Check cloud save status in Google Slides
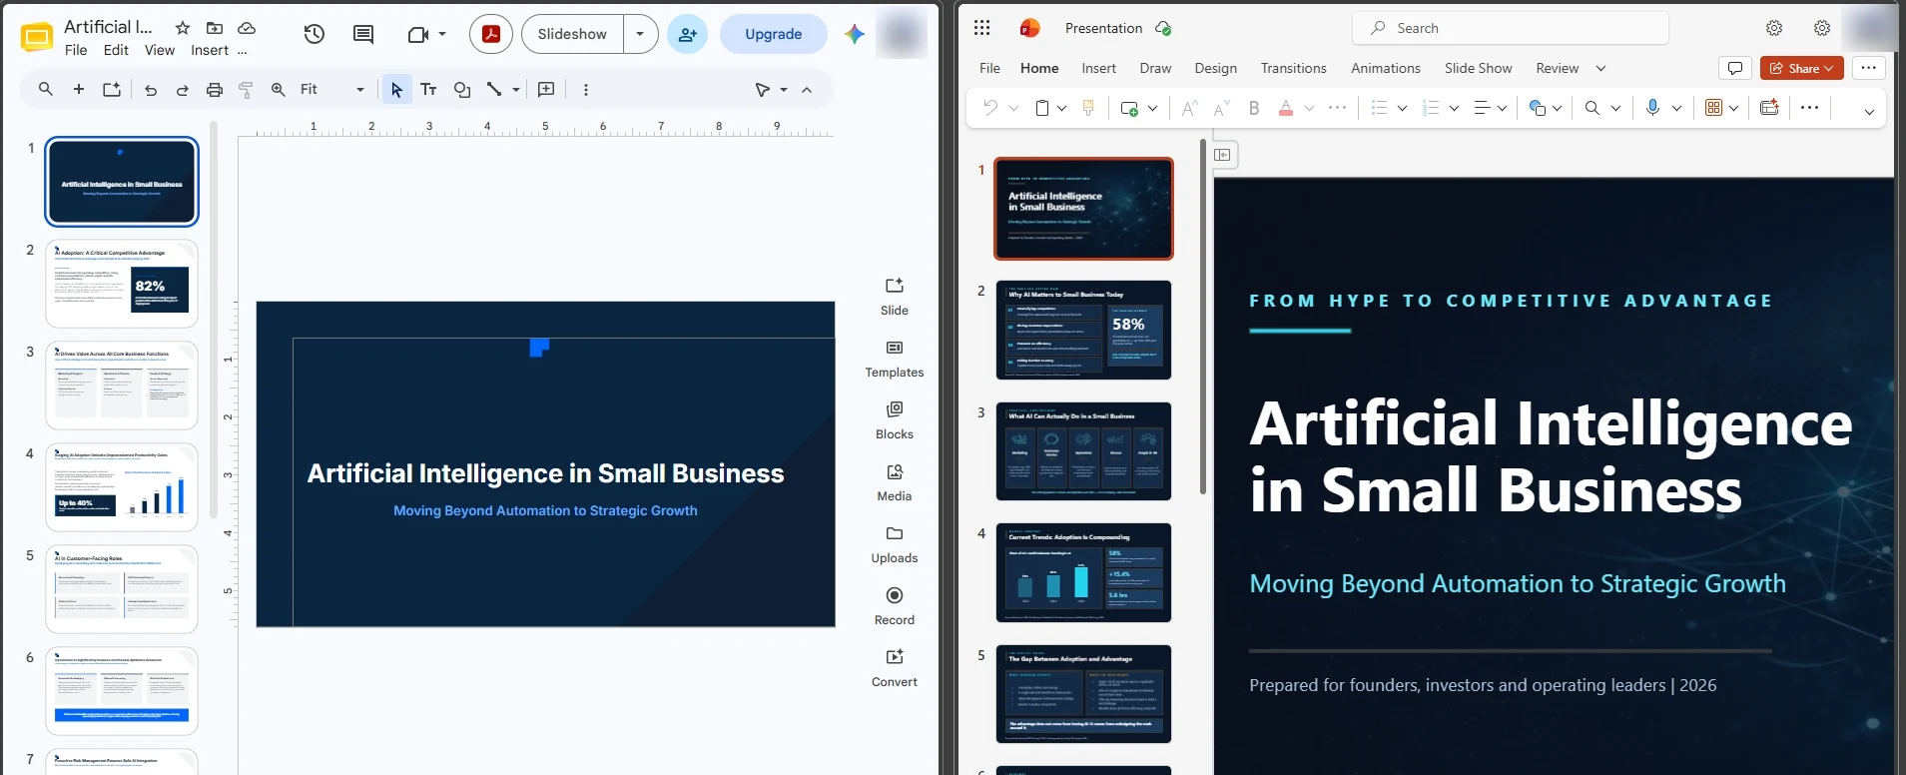 (246, 28)
